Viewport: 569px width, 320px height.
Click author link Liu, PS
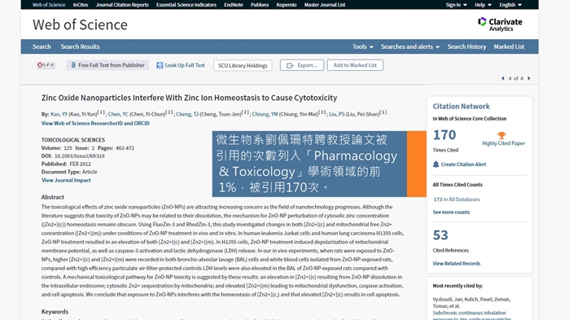pyautogui.click(x=337, y=114)
